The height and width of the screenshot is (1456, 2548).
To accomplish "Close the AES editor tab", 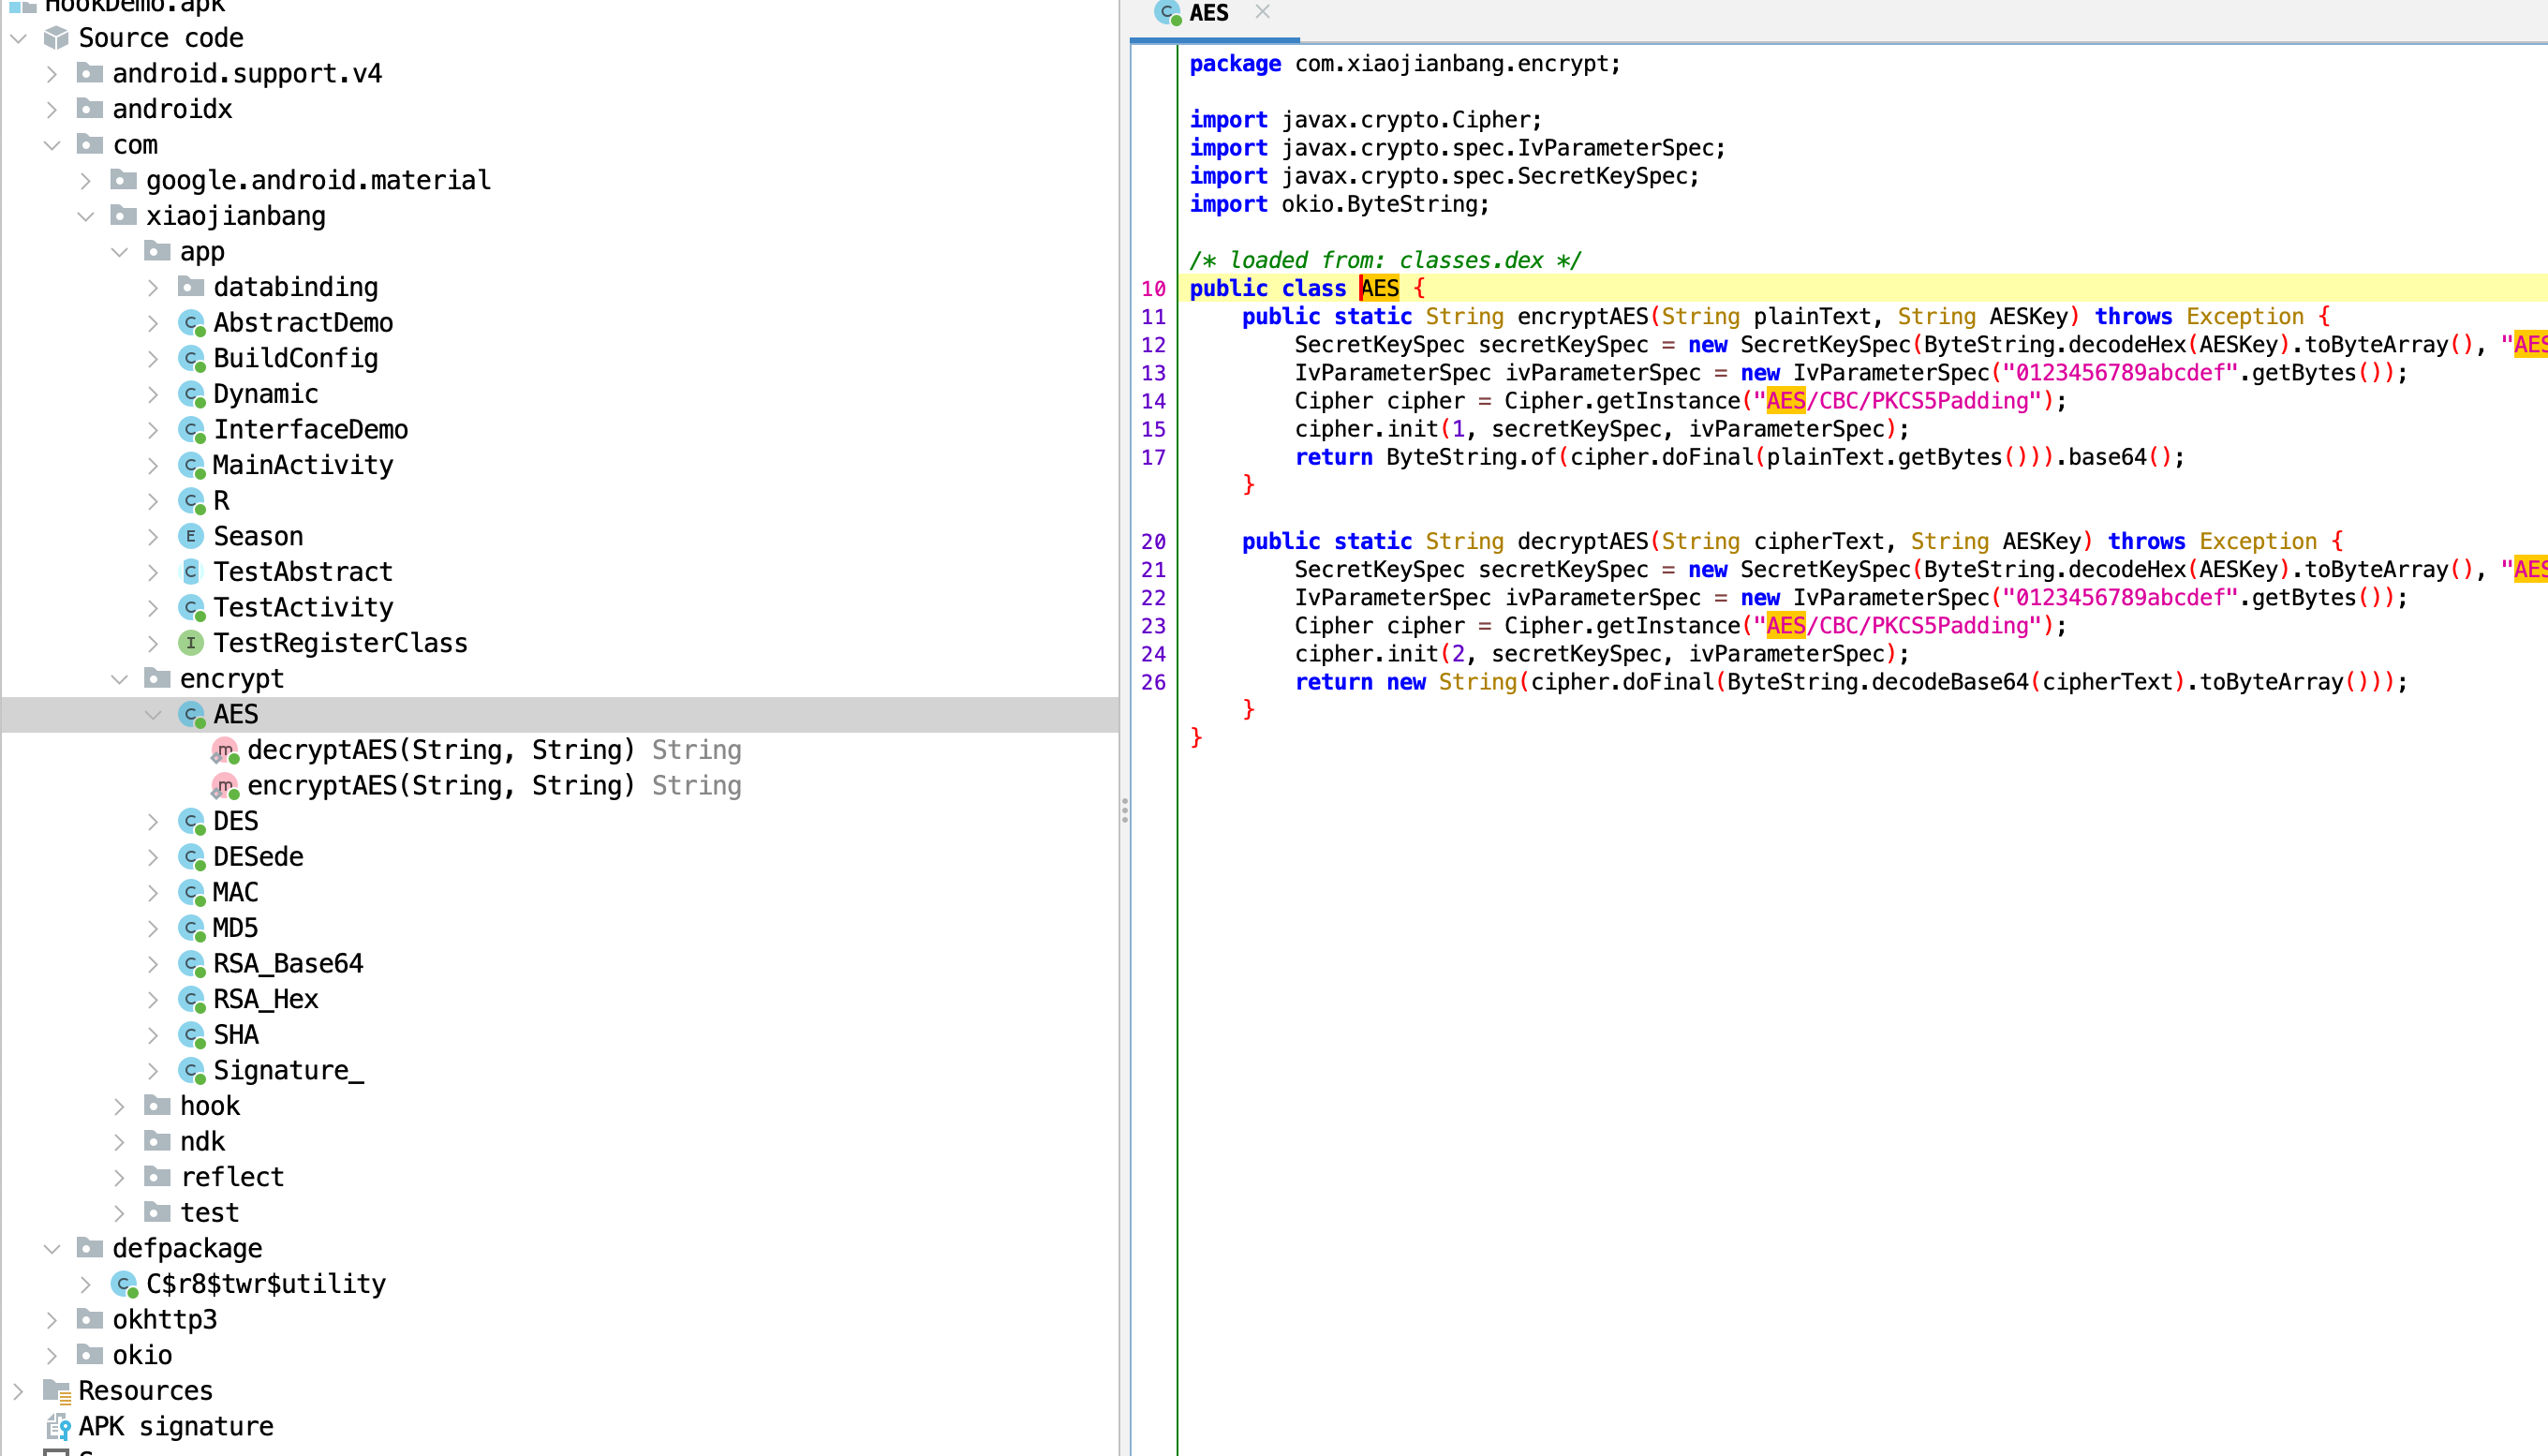I will pos(1263,12).
